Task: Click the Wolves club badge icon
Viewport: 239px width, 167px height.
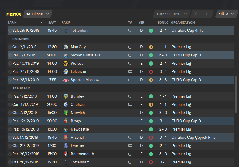Action: pos(66,64)
